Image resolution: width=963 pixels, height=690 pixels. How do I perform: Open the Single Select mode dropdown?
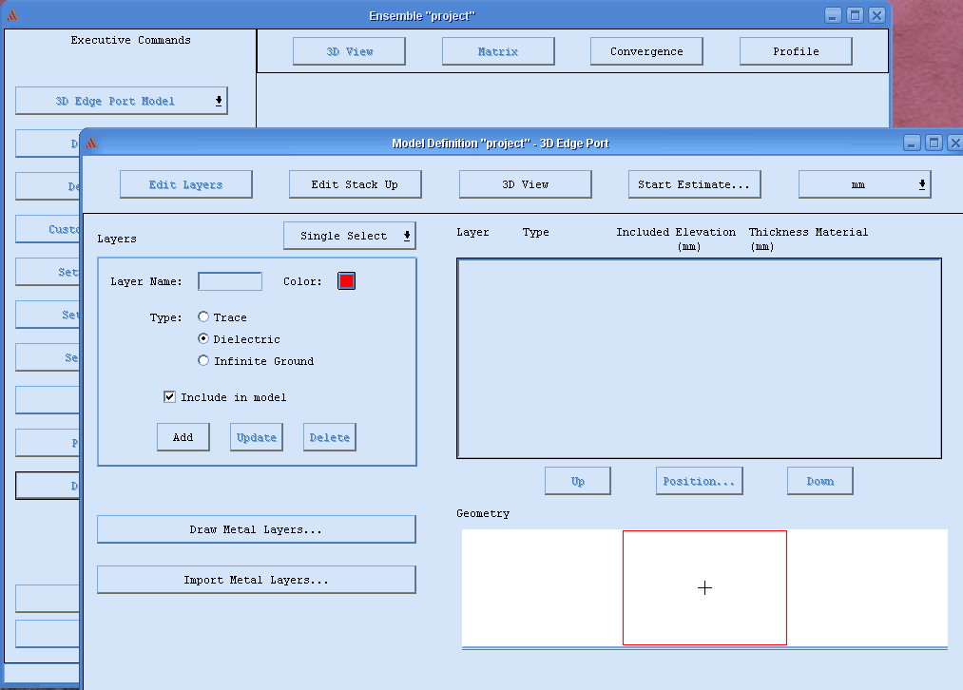tap(350, 236)
